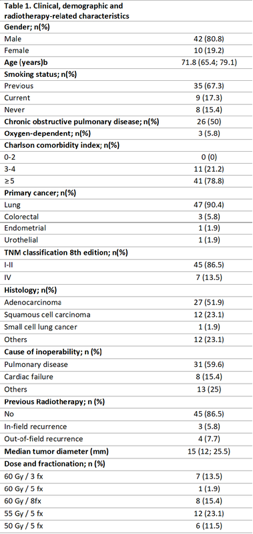Select the ≥5 comorbidity row value
The image size is (253, 534).
208,180
